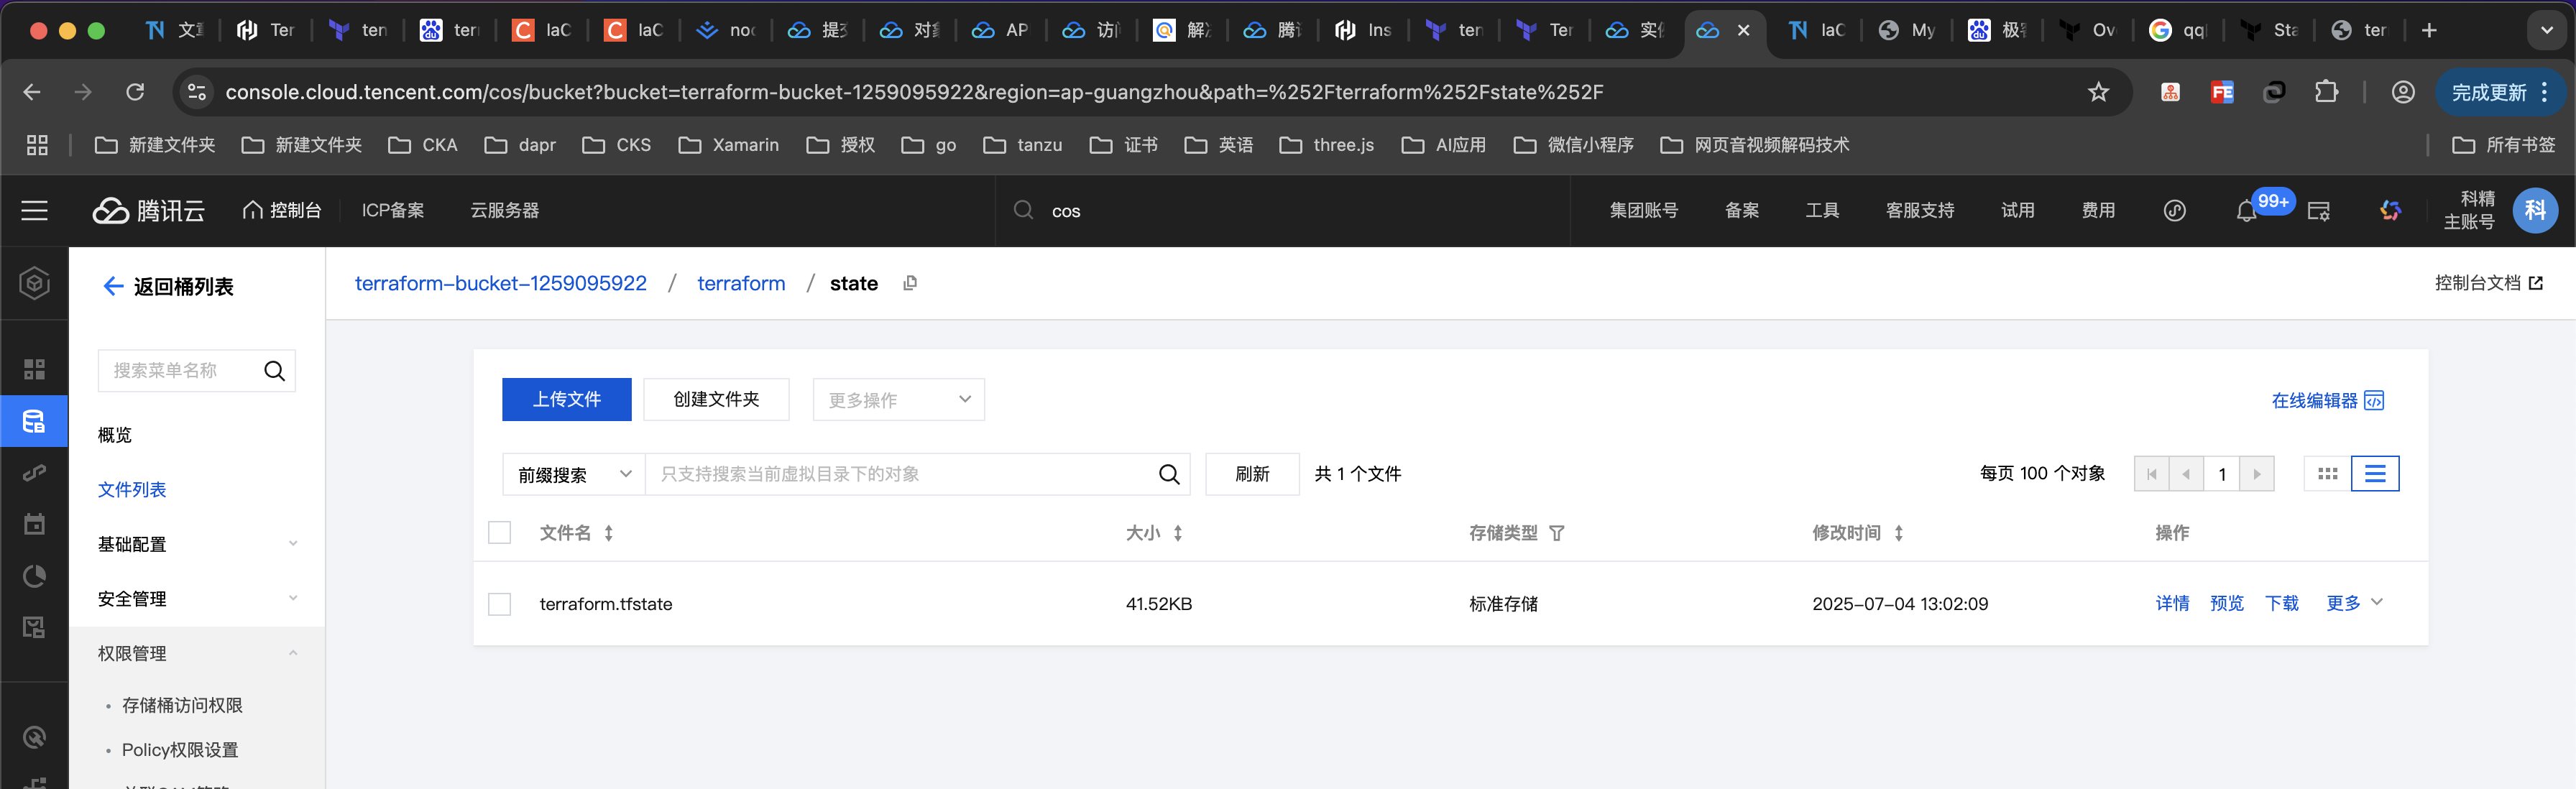Screen dimensions: 2576x789
Task: Open the circular tool icon near bell
Action: (2175, 211)
